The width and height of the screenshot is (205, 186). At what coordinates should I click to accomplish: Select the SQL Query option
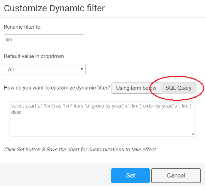(x=178, y=88)
